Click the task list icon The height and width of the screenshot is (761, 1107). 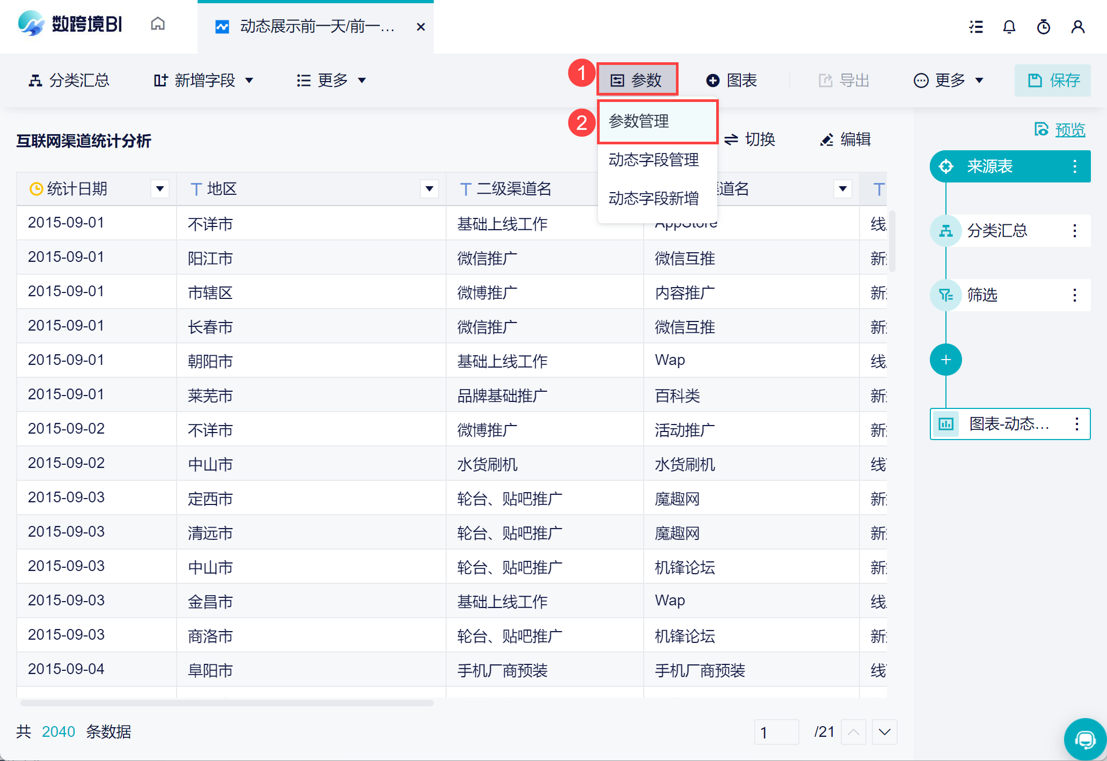click(x=975, y=27)
